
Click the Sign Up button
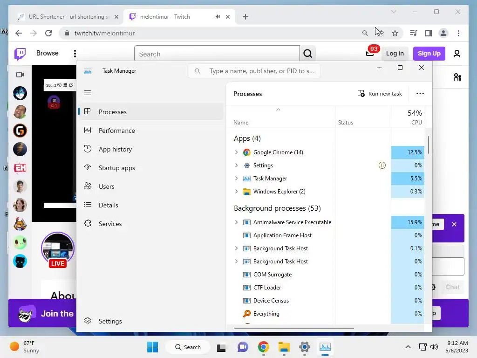click(429, 54)
